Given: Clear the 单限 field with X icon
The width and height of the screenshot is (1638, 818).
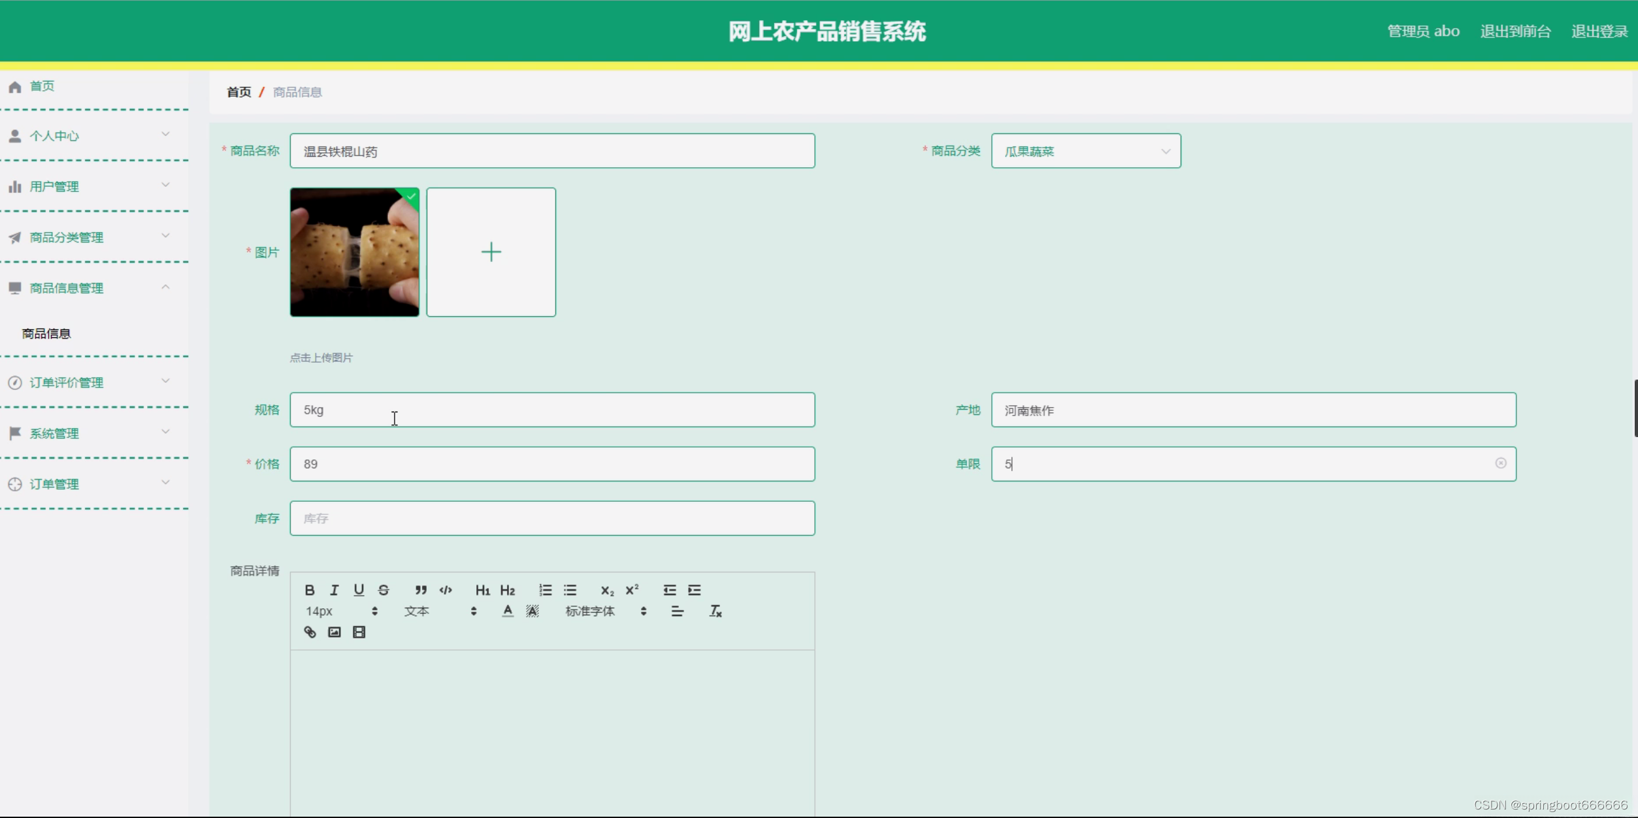Looking at the screenshot, I should [x=1500, y=463].
